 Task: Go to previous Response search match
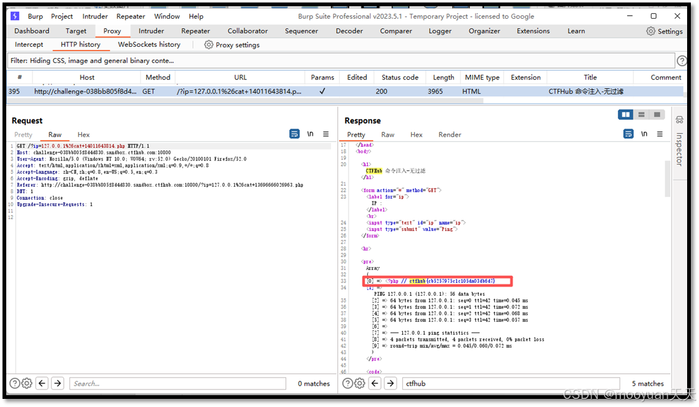(x=375, y=383)
